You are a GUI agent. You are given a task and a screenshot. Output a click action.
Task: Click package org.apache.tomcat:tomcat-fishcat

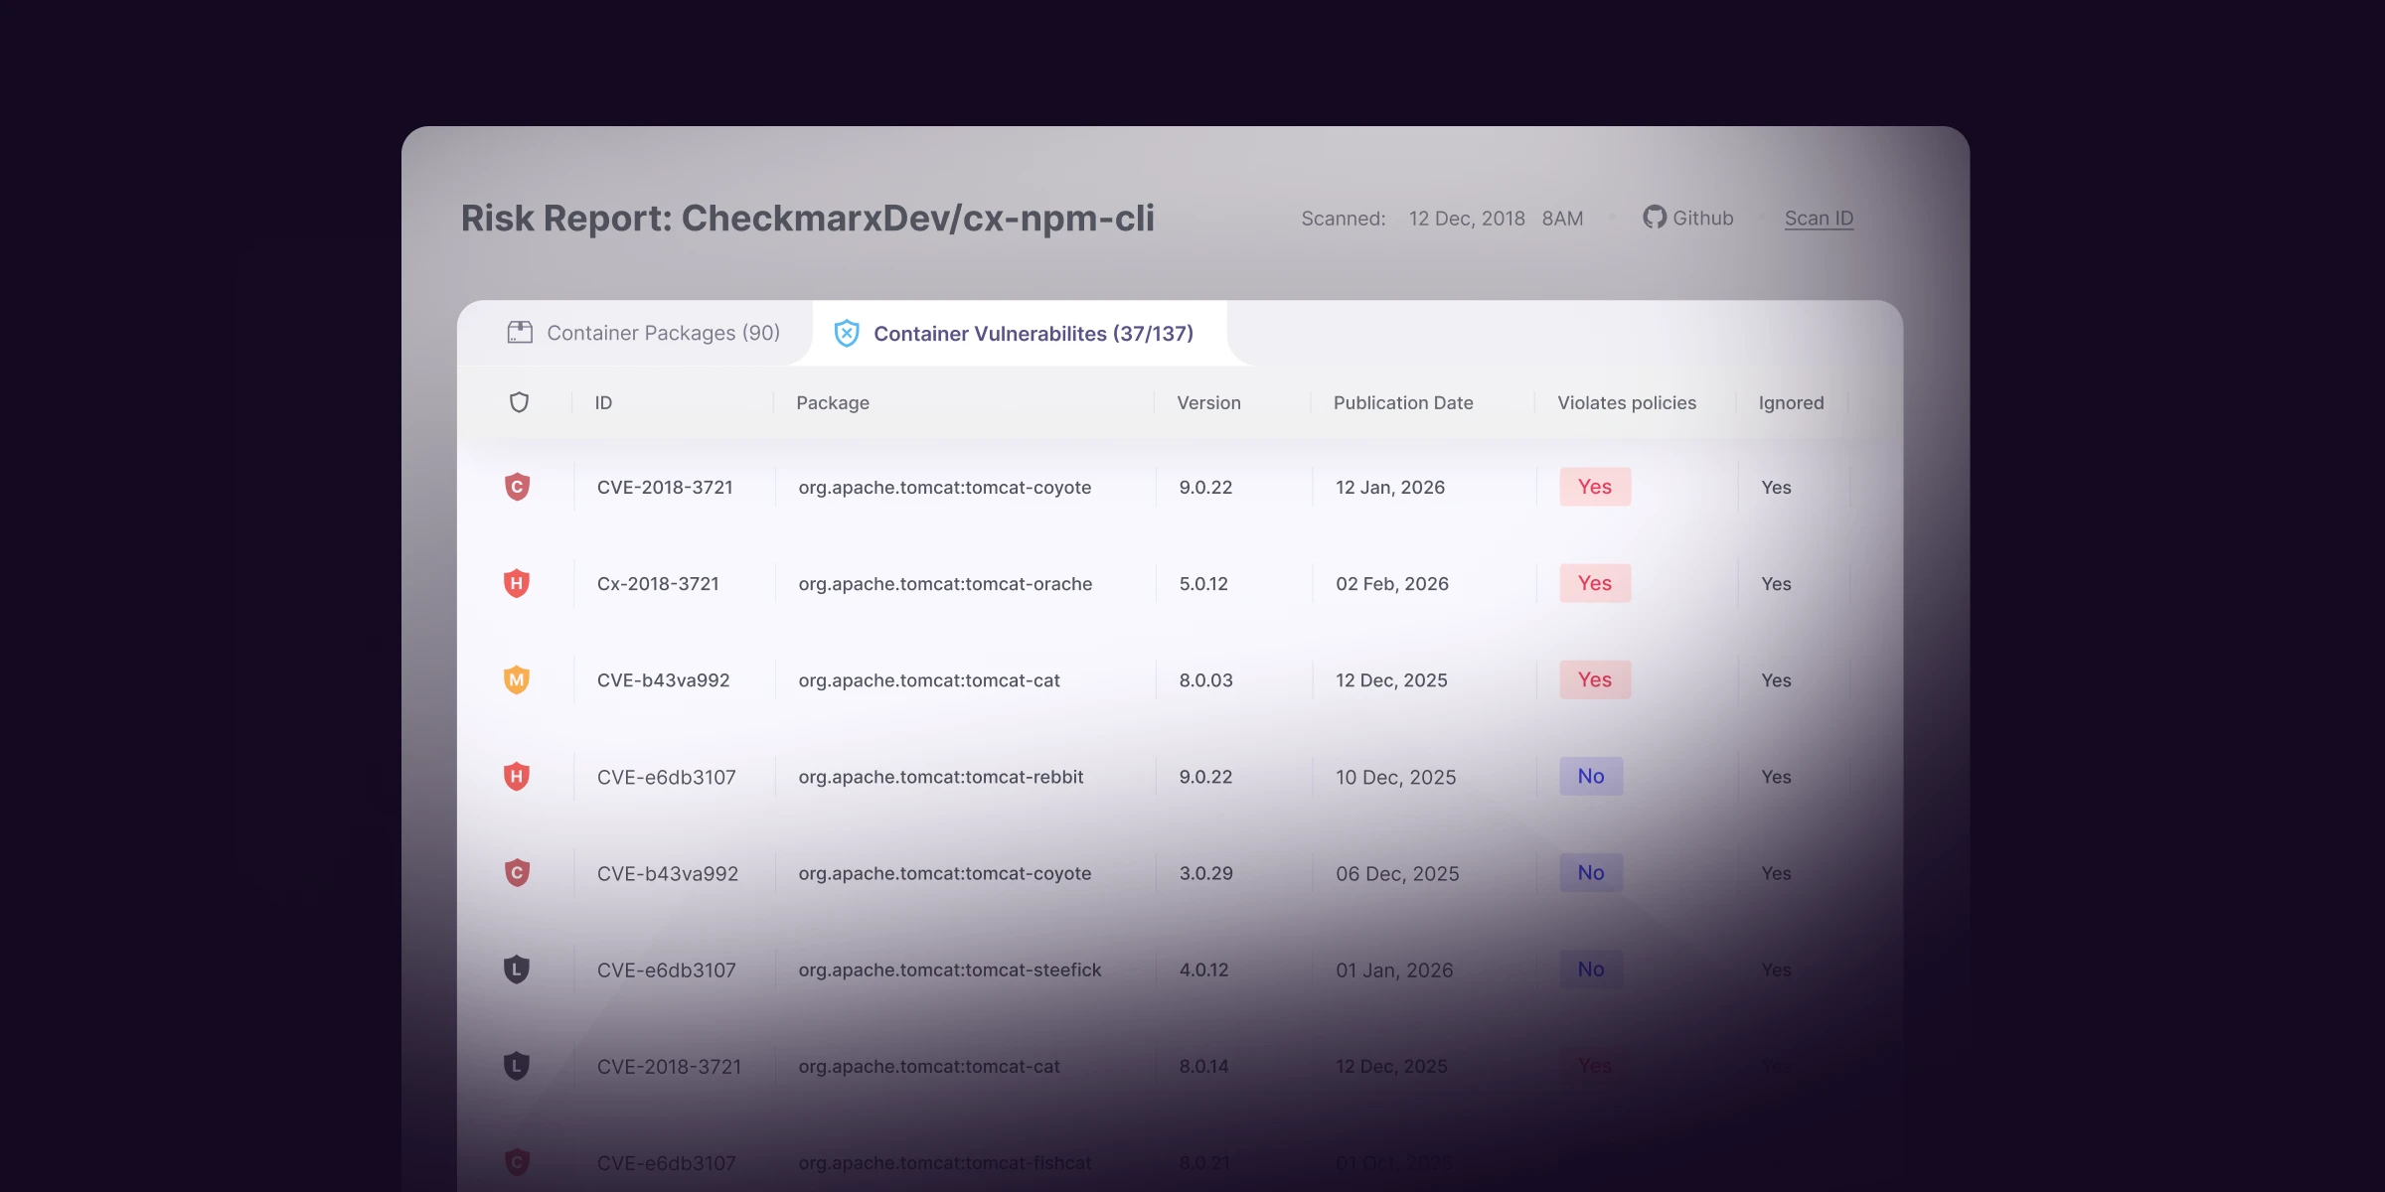coord(945,1162)
